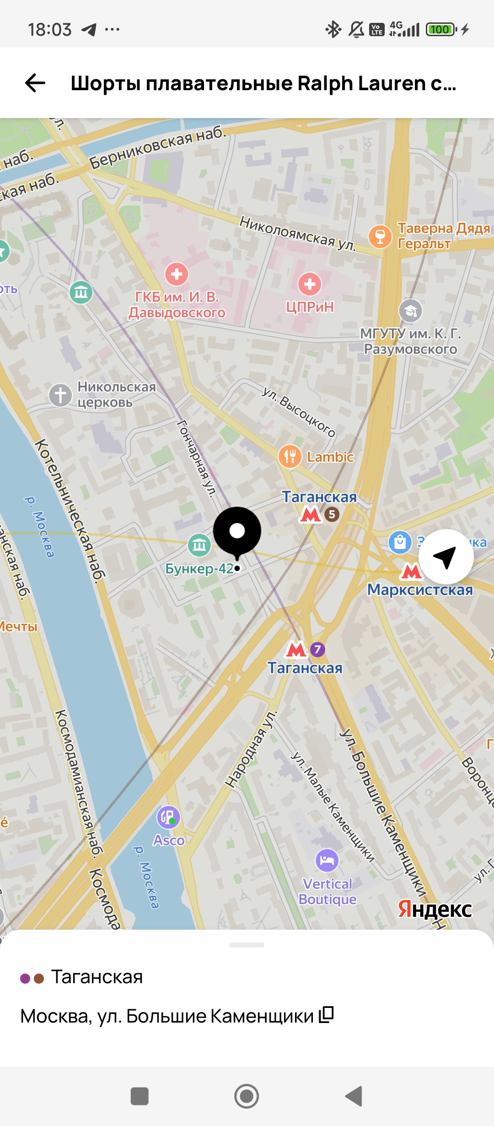Tap the Таверна Дядя Геральт bar icon
Image resolution: width=494 pixels, height=1126 pixels.
[380, 236]
